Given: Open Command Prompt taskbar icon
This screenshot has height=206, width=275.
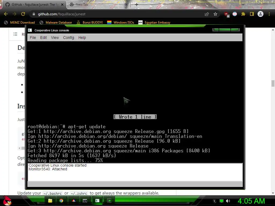Looking at the screenshot, I should tap(85, 201).
